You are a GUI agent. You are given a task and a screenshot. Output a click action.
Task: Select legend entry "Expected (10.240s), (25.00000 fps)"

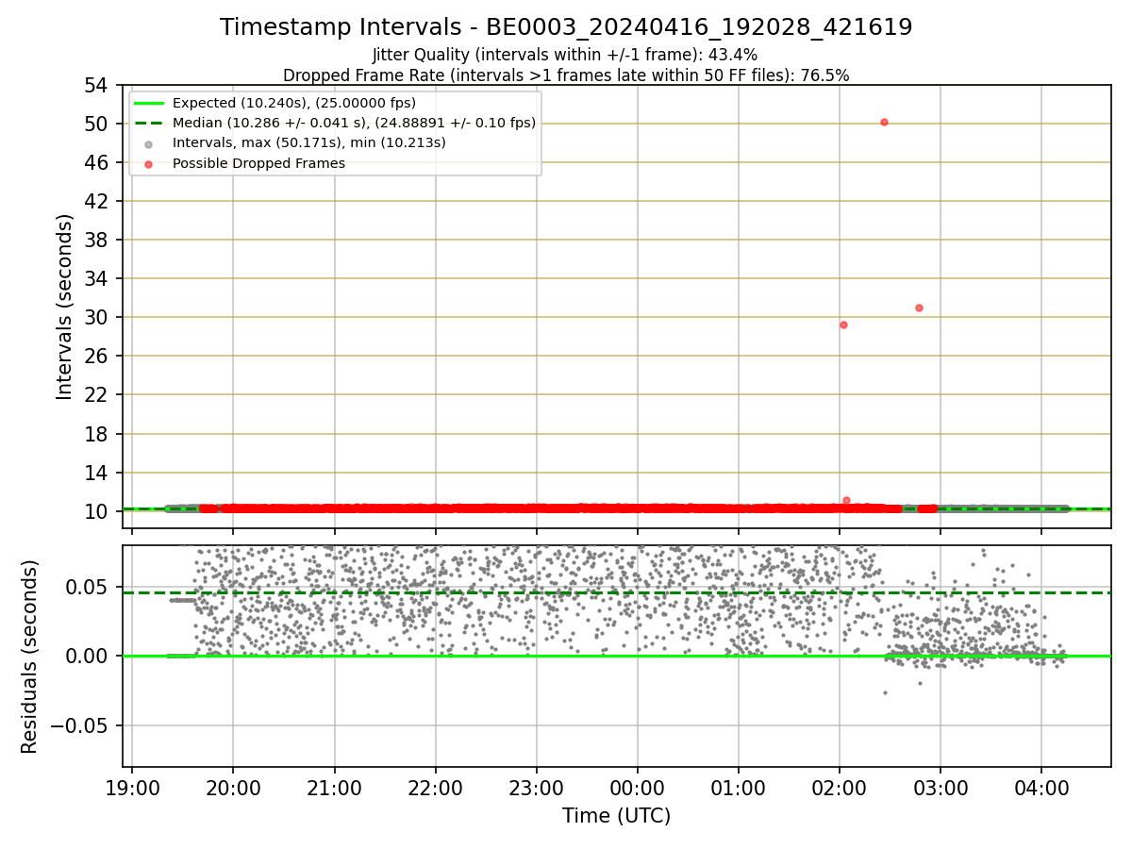pyautogui.click(x=294, y=103)
